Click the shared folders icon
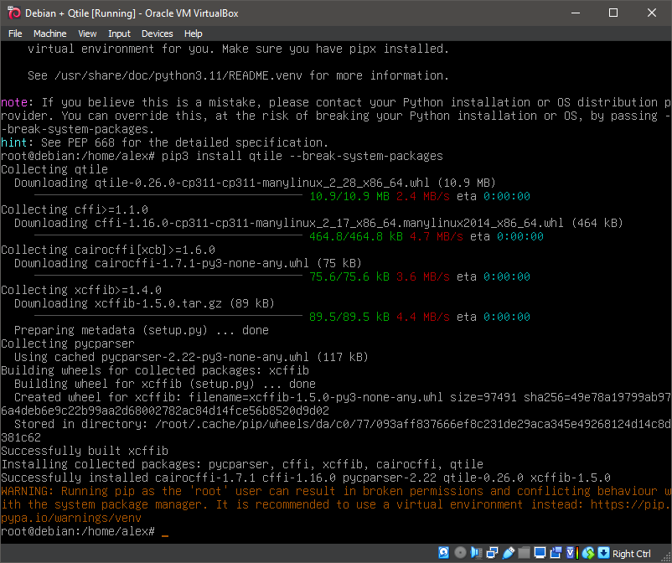672x563 pixels. pos(524,553)
